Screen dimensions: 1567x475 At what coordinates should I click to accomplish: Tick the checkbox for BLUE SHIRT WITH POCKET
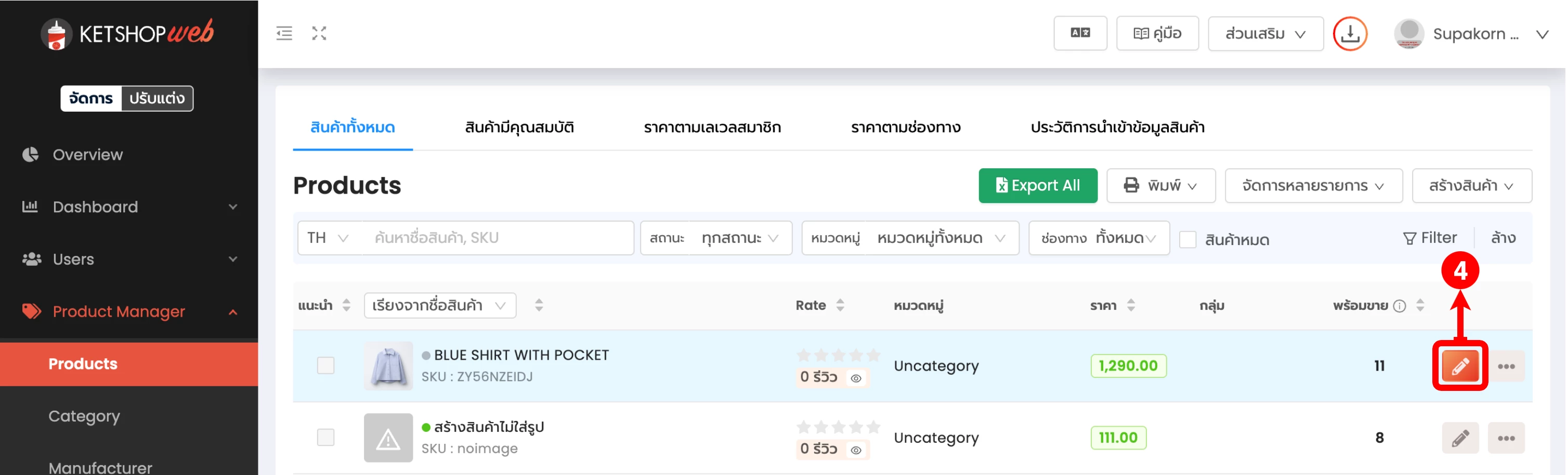tap(325, 365)
